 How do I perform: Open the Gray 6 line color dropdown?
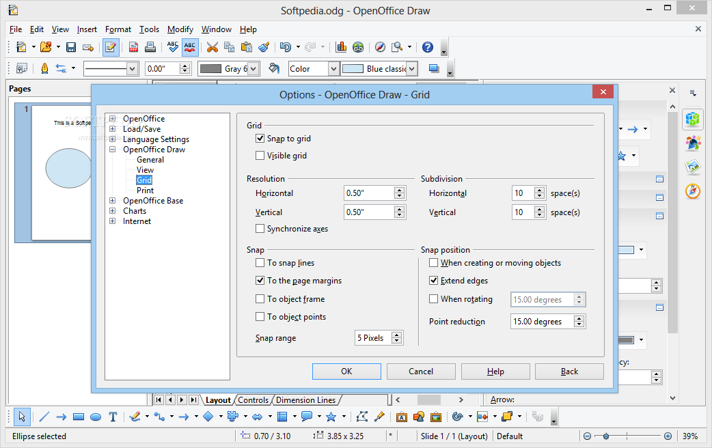254,69
